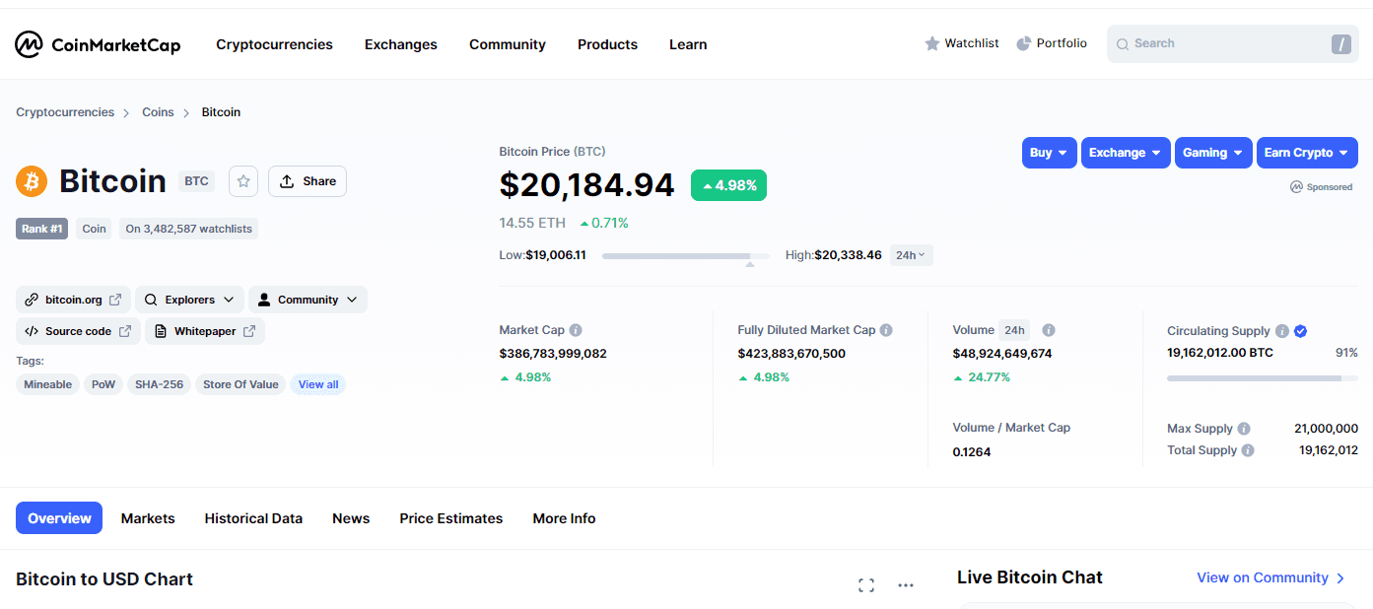Switch to the Markets tab
This screenshot has height=609, width=1373.
(148, 518)
